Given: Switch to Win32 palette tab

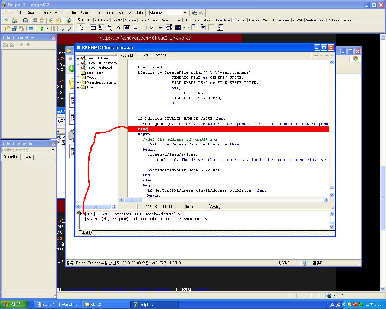Looking at the screenshot, I should (117, 20).
